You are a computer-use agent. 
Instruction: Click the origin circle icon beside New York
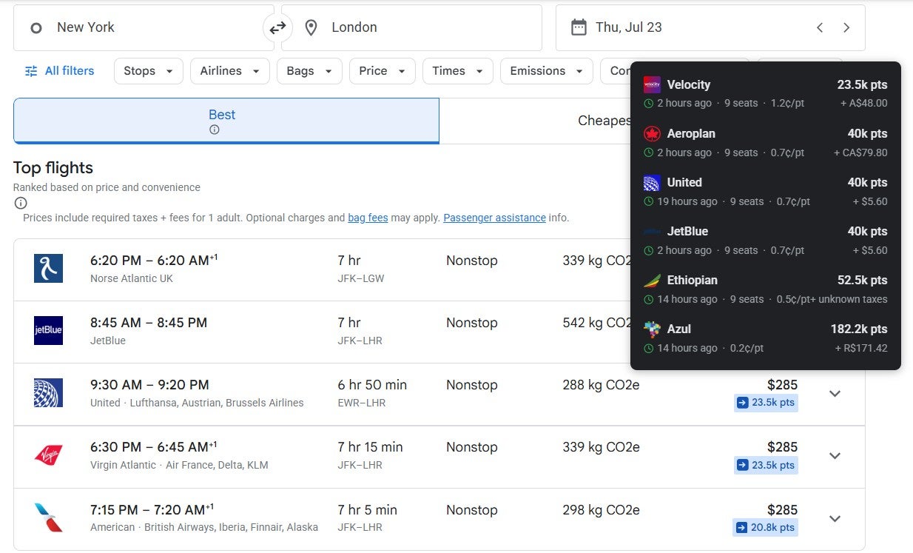pyautogui.click(x=36, y=28)
